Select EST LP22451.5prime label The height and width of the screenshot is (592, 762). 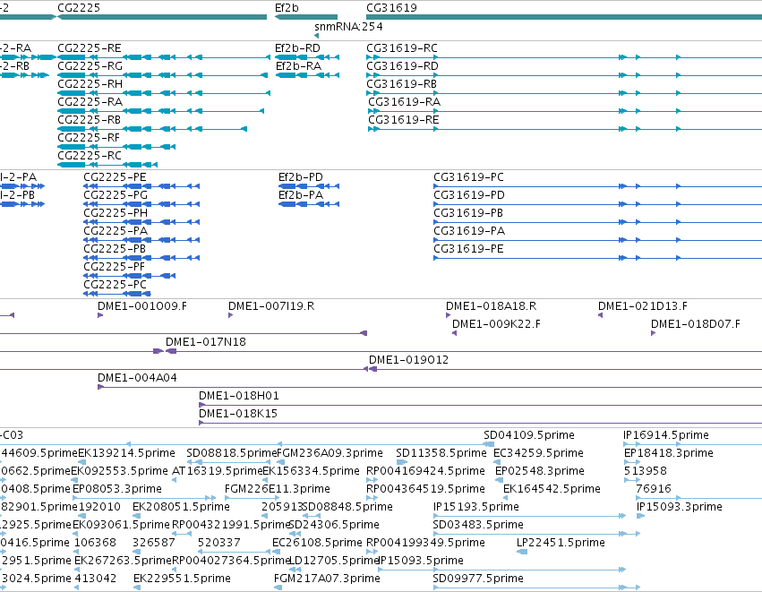(x=561, y=544)
